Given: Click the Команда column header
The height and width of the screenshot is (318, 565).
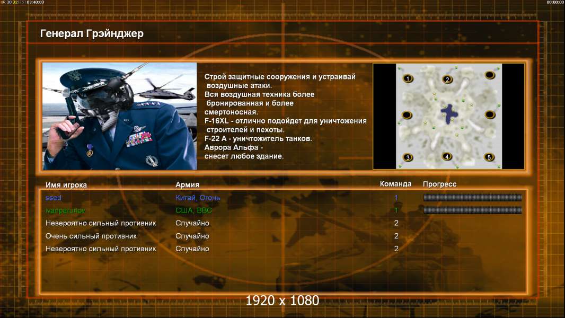Looking at the screenshot, I should click(x=395, y=184).
